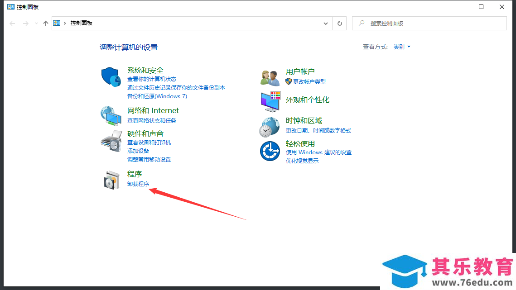Focus the 搜索控制面板 search field

(x=429, y=24)
